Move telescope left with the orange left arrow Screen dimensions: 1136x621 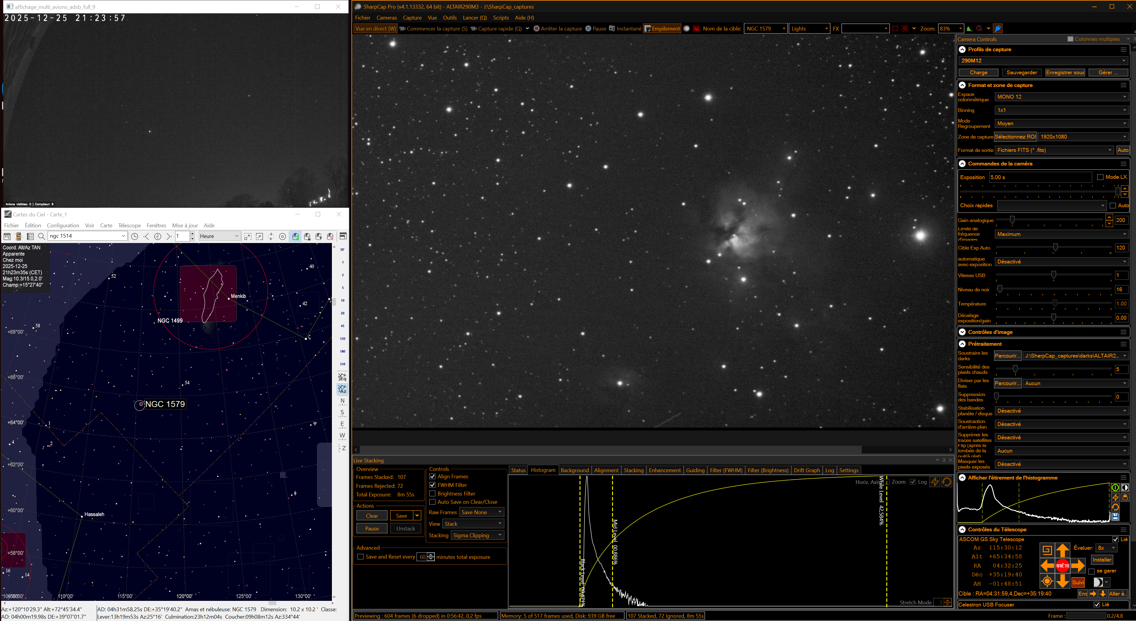tap(1047, 565)
